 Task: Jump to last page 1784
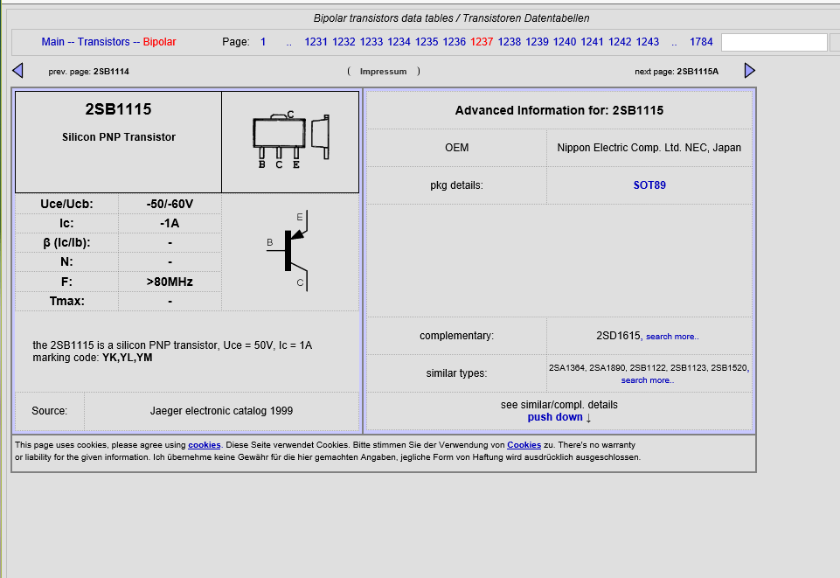point(701,42)
